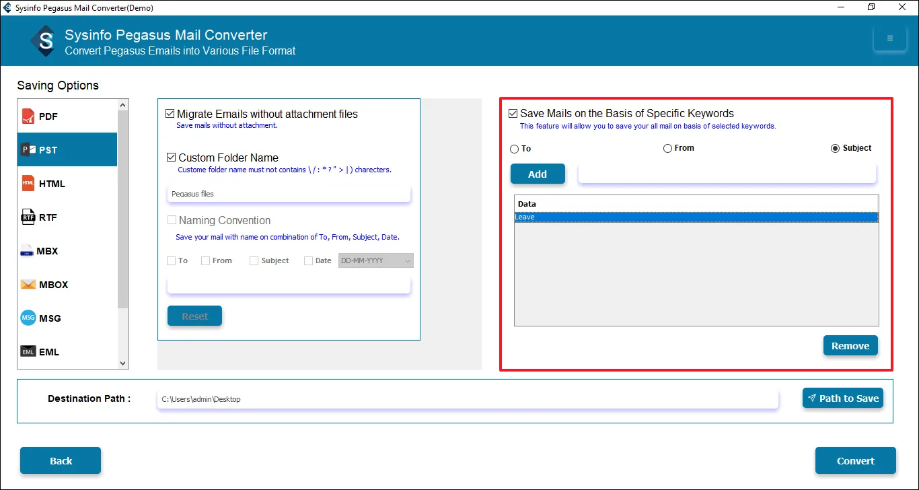Click the Add keyword button
Screen dimensions: 919x490
pos(538,174)
